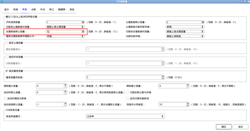Open the 点歌 tab
Viewport: 250px width, 131px height.
coord(33,10)
